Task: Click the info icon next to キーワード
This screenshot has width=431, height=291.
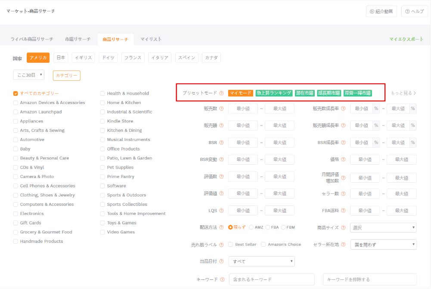Action: click(x=222, y=279)
